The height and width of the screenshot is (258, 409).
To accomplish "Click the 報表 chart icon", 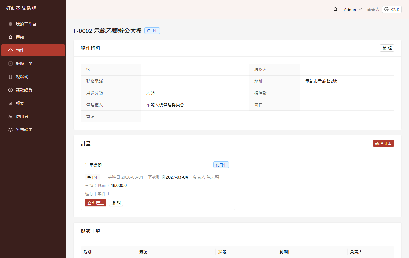I will (11, 103).
